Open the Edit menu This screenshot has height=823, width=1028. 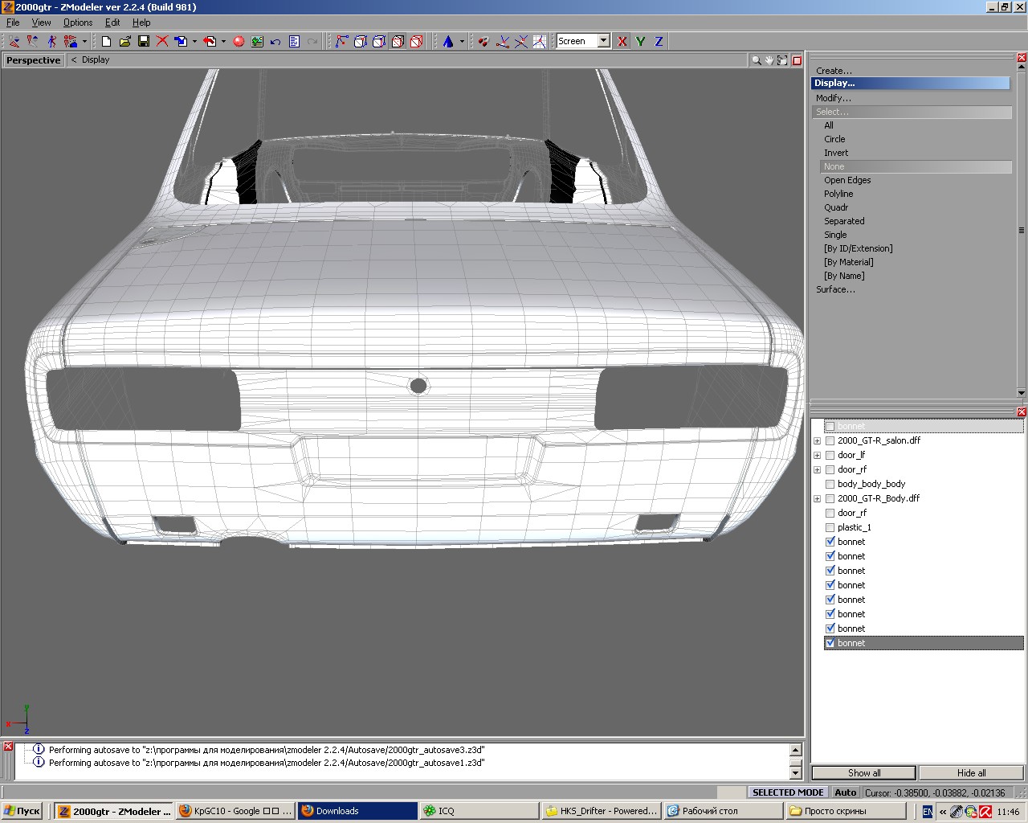click(112, 23)
